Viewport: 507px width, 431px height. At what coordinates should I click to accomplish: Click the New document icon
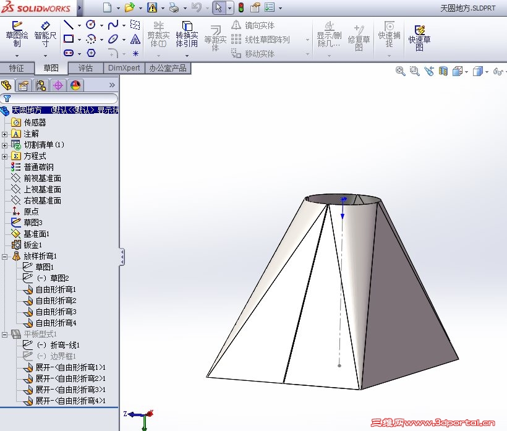tap(107, 7)
